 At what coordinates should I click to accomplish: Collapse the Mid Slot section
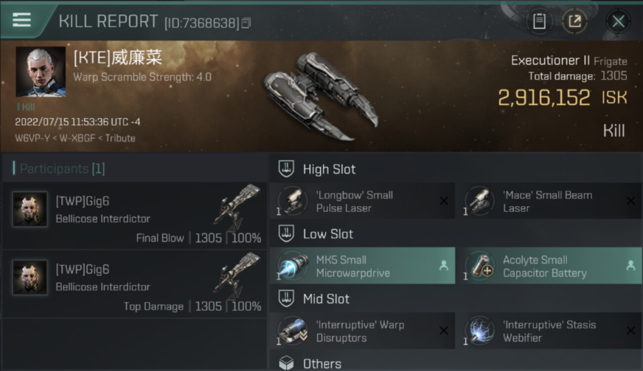326,299
